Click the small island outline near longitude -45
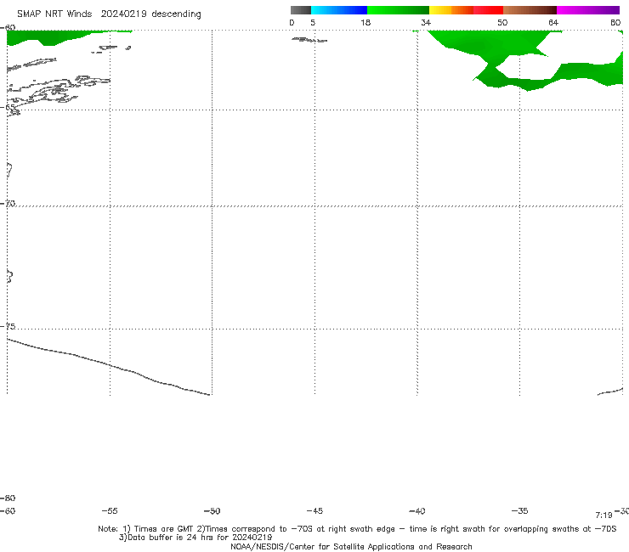 pos(309,40)
